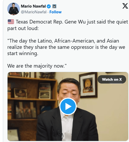Click the framed wall picture in the video
The height and width of the screenshot is (142, 129).
pos(88,85)
